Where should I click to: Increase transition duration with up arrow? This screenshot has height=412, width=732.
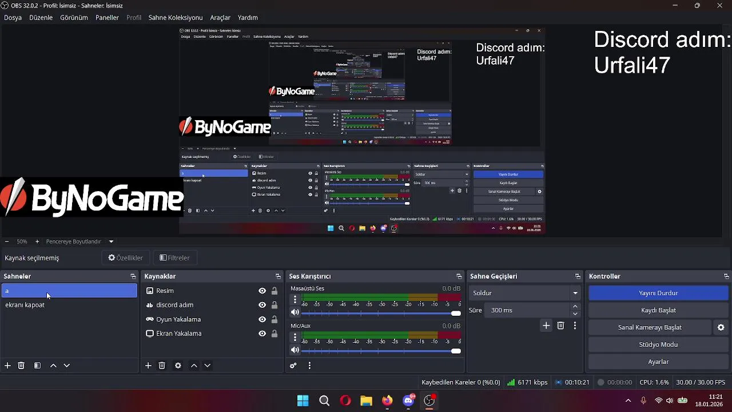[575, 307]
